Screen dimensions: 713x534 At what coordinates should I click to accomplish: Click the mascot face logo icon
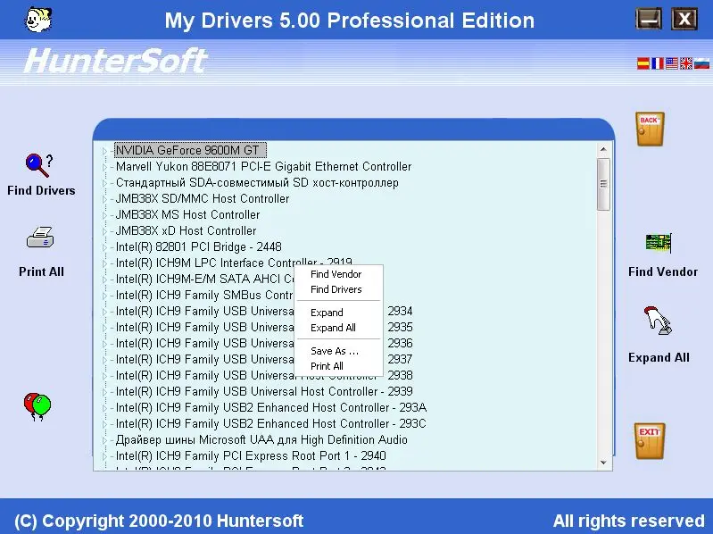(38, 20)
